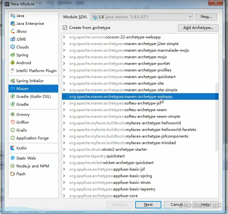Click the Cancel button
Screen dimensions: 228x214
click(x=177, y=205)
